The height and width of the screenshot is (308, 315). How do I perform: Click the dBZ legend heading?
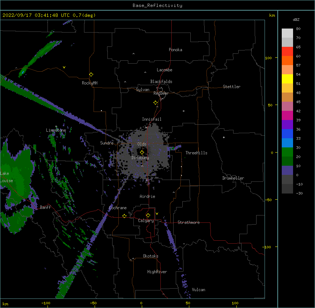click(x=296, y=19)
